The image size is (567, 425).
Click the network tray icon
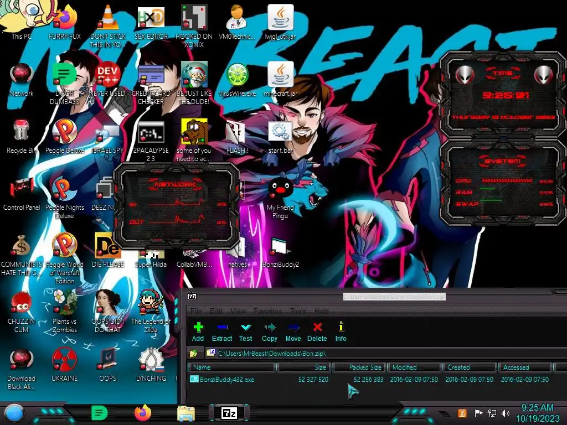pyautogui.click(x=492, y=413)
